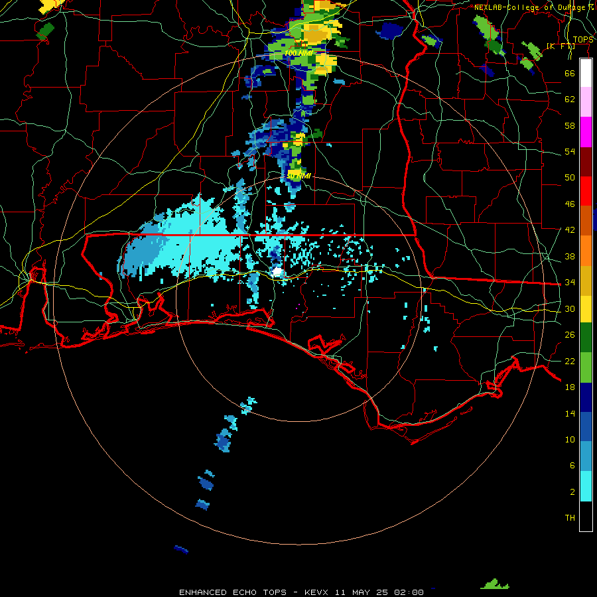The height and width of the screenshot is (597, 597).
Task: Click the "18" legend value
Action: [570, 387]
